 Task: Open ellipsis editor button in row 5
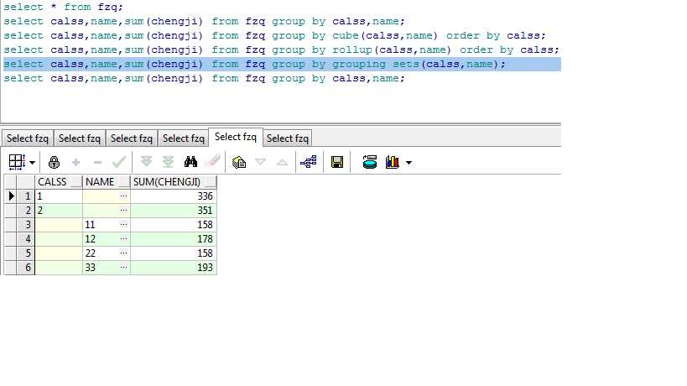click(124, 253)
